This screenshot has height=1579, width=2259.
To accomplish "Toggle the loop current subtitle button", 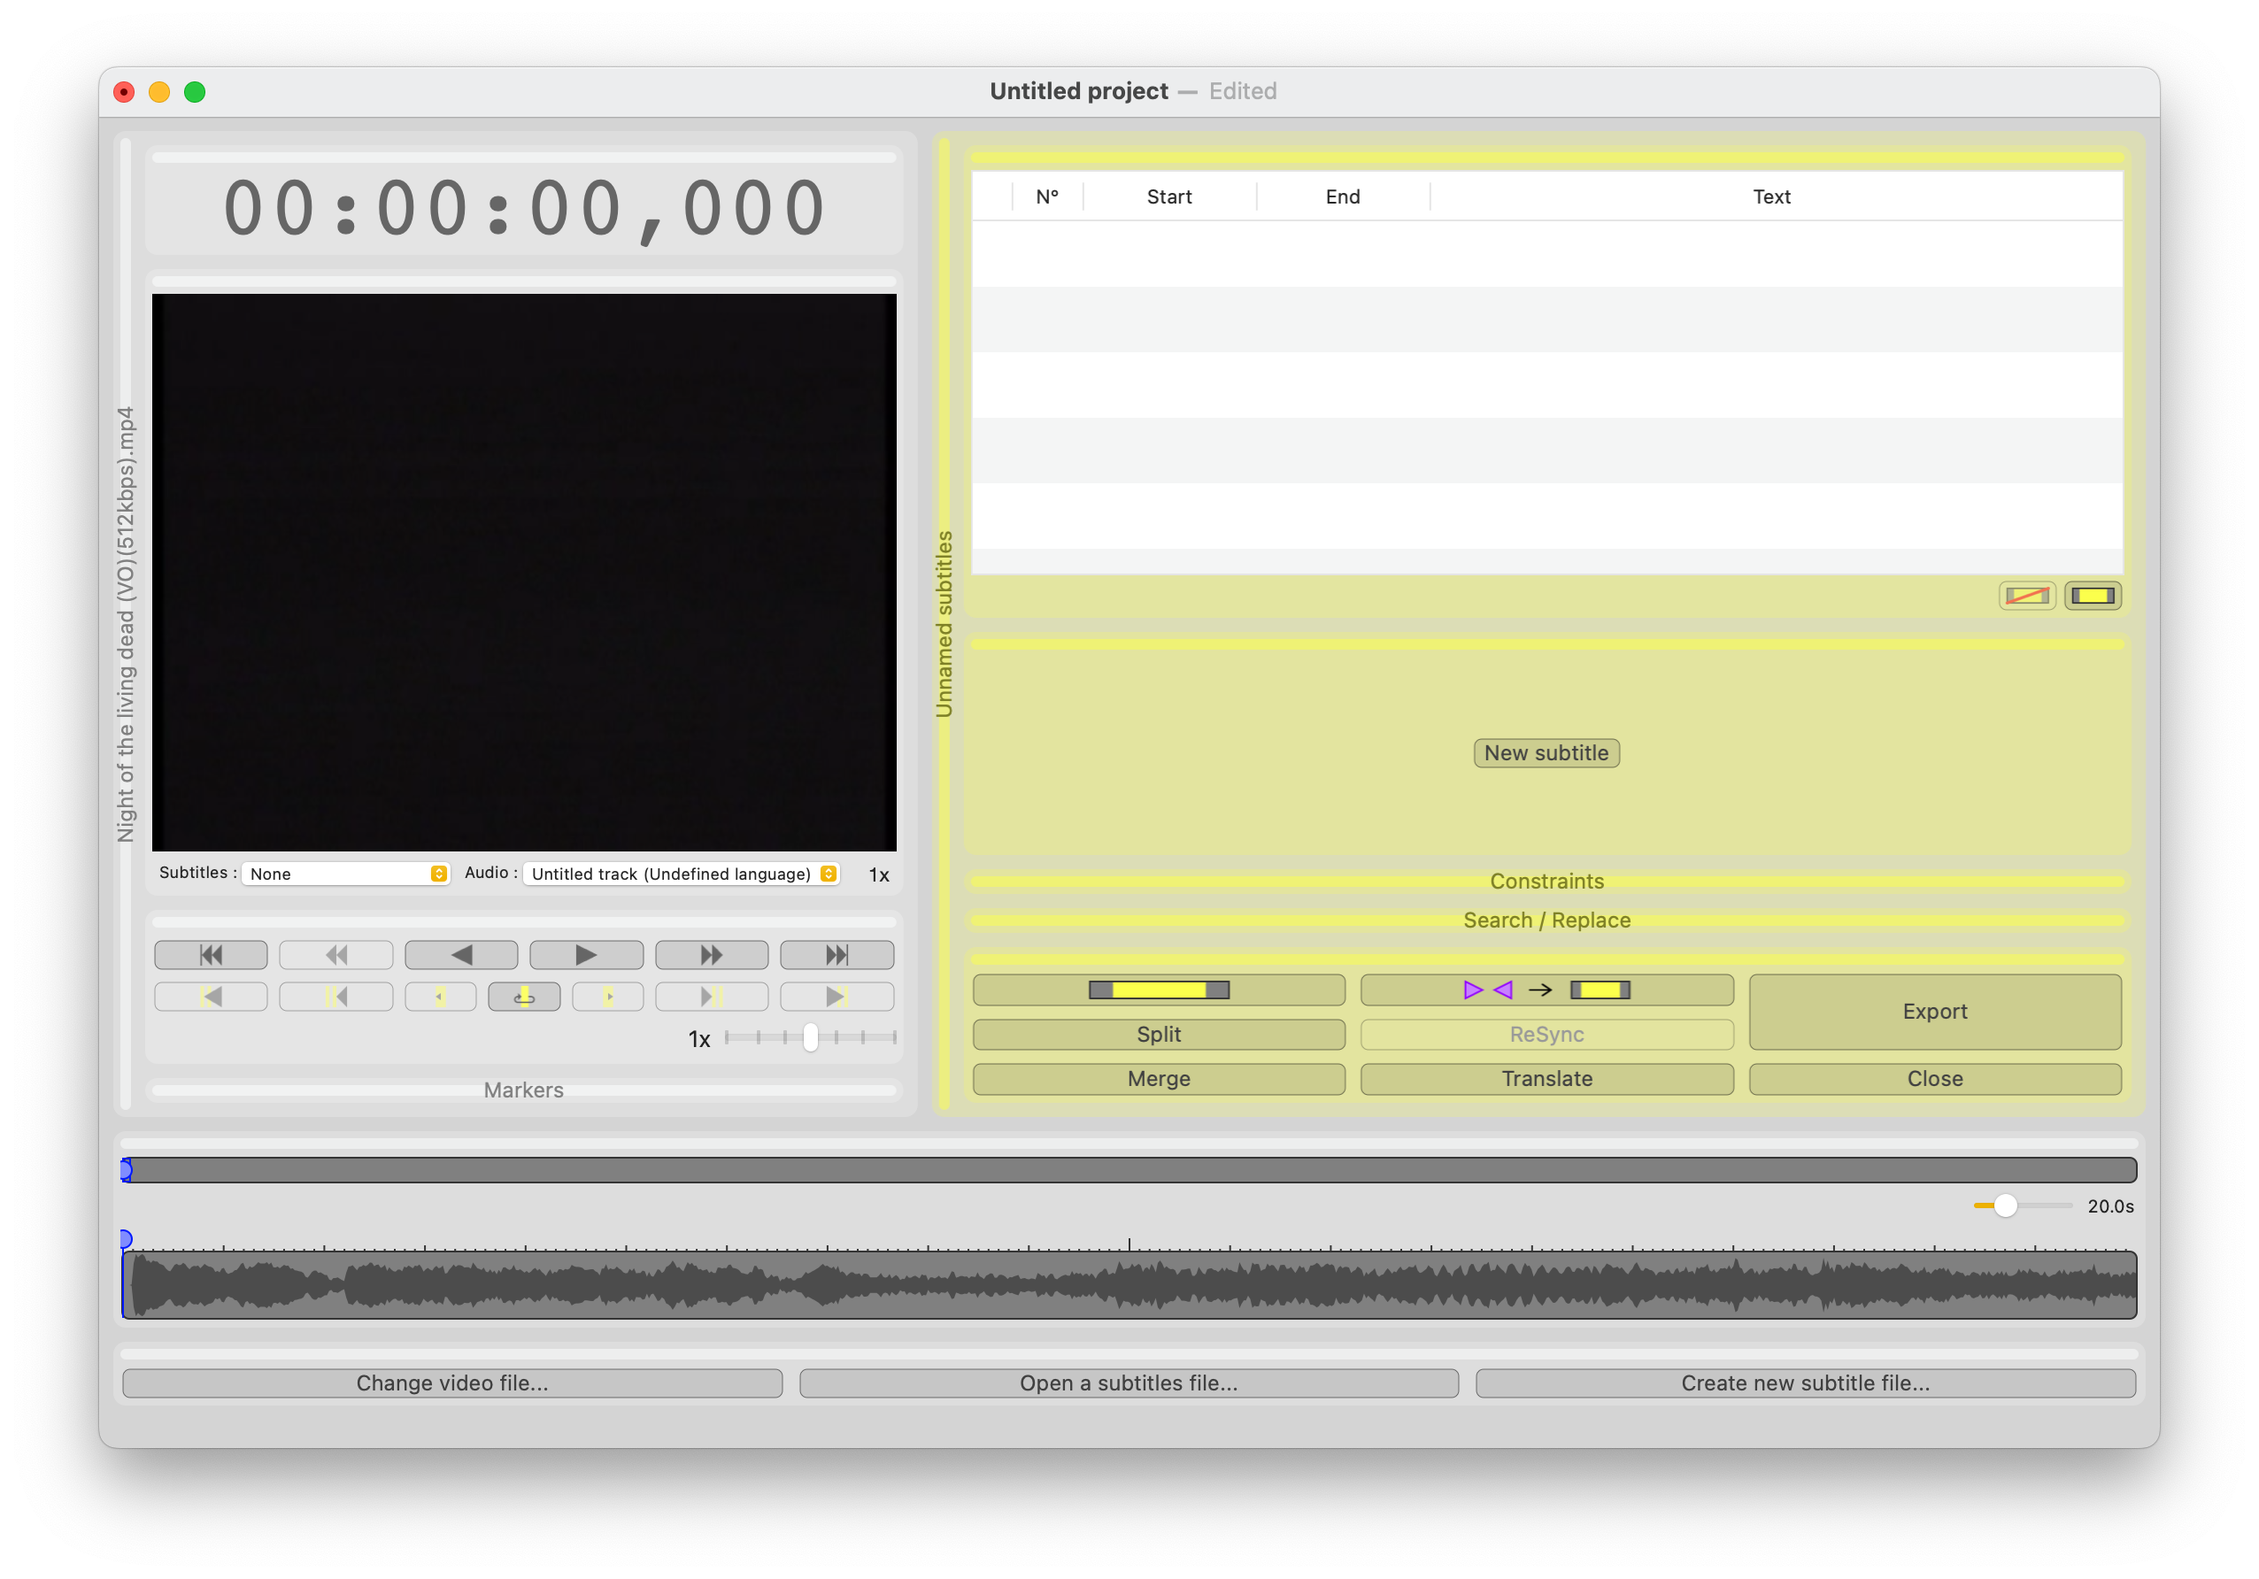I will tap(523, 997).
